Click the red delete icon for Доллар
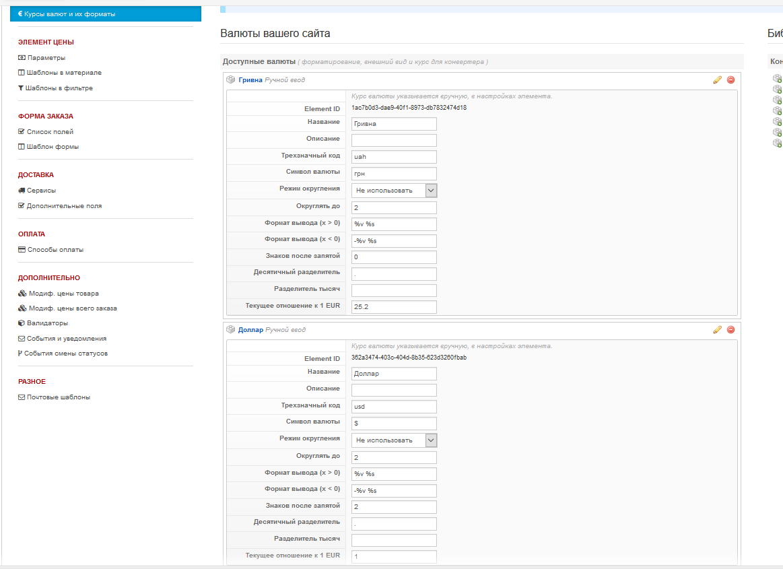Viewport: 783px width, 569px height. (x=730, y=329)
